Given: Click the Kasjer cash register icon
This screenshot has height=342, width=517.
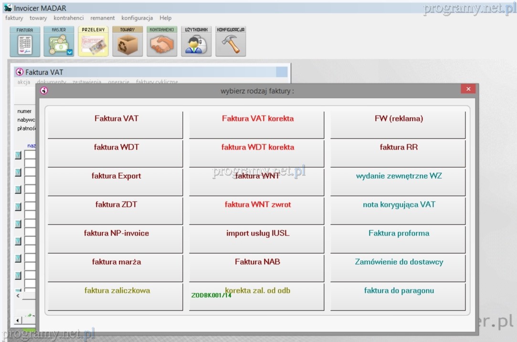Looking at the screenshot, I should [59, 42].
